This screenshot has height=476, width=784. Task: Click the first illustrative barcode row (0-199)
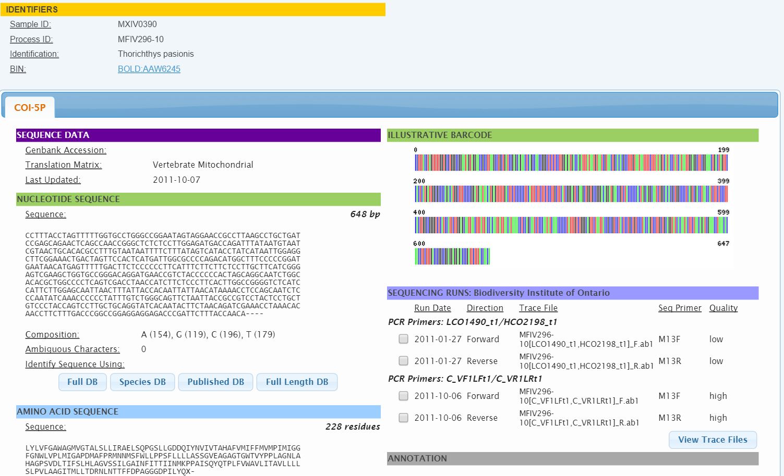click(571, 163)
